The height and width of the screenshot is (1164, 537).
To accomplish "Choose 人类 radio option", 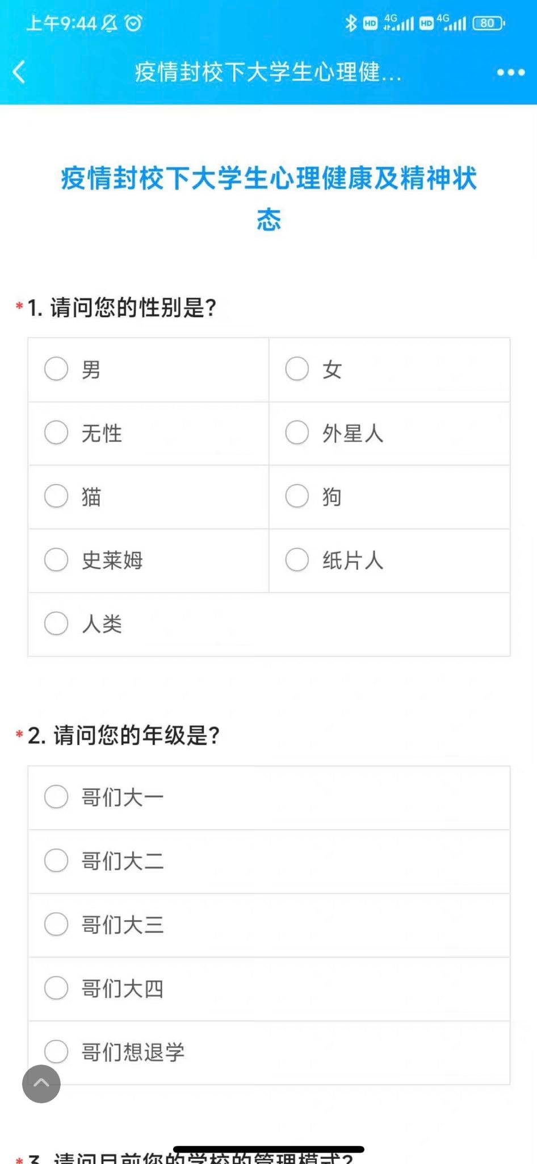I will point(56,623).
